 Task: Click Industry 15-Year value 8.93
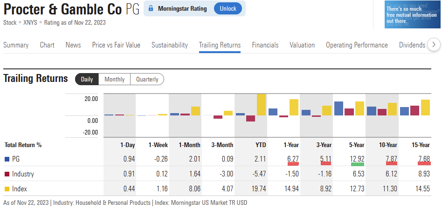coord(424,174)
